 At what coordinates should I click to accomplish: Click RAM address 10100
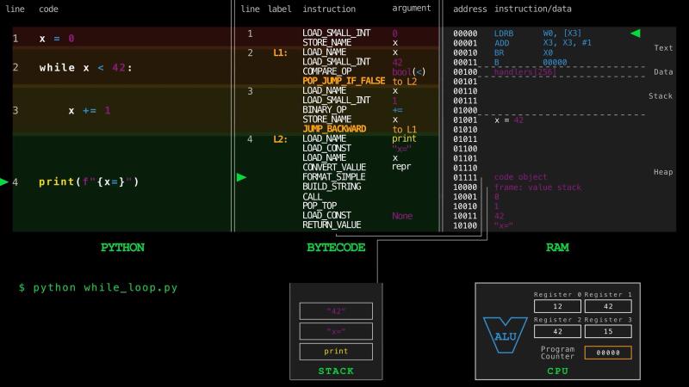[x=465, y=225]
